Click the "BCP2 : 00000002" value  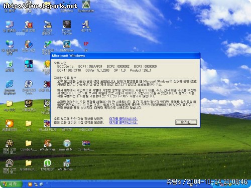[x=118, y=66]
